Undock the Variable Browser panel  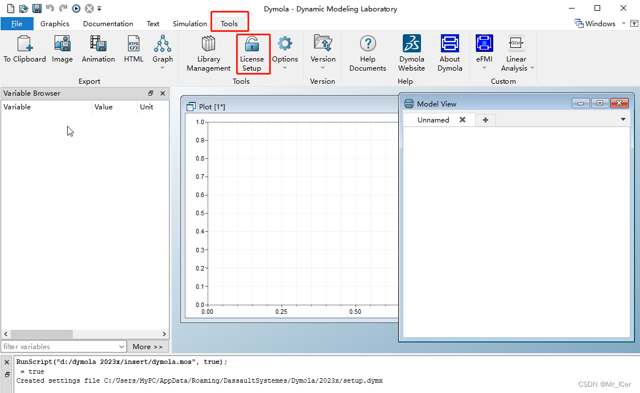(151, 93)
